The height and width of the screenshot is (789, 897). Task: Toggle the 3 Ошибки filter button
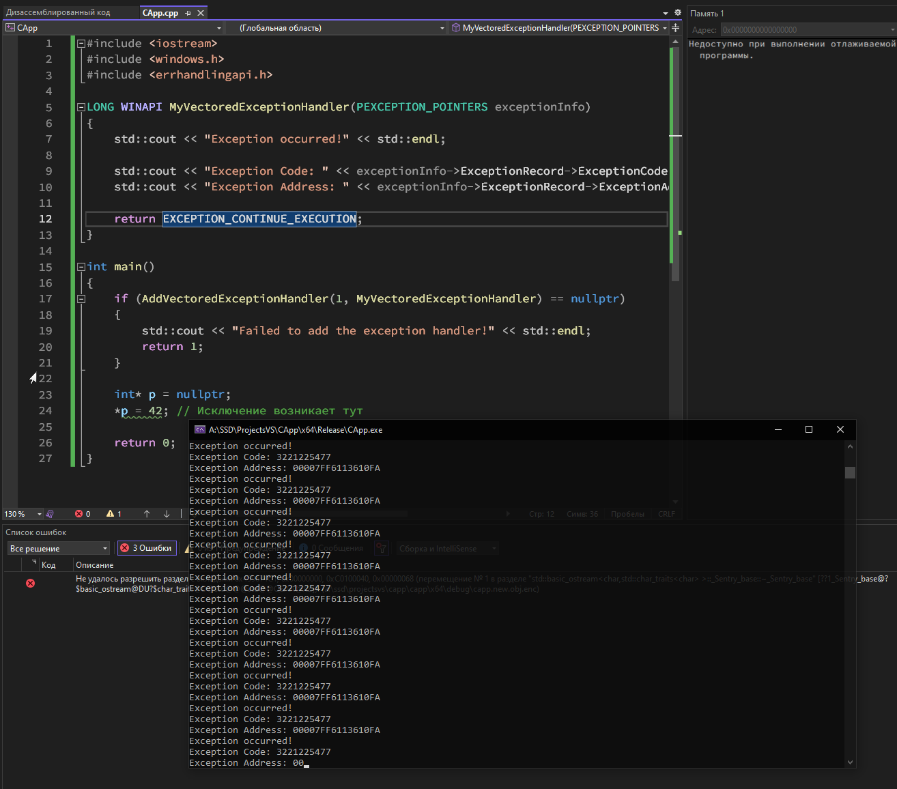tap(146, 548)
